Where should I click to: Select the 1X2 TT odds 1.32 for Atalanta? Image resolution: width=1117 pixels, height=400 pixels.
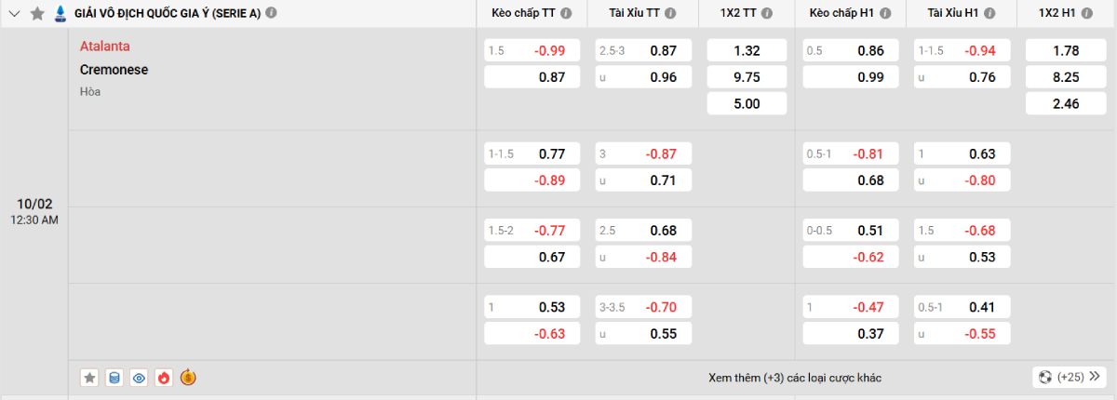(x=747, y=50)
